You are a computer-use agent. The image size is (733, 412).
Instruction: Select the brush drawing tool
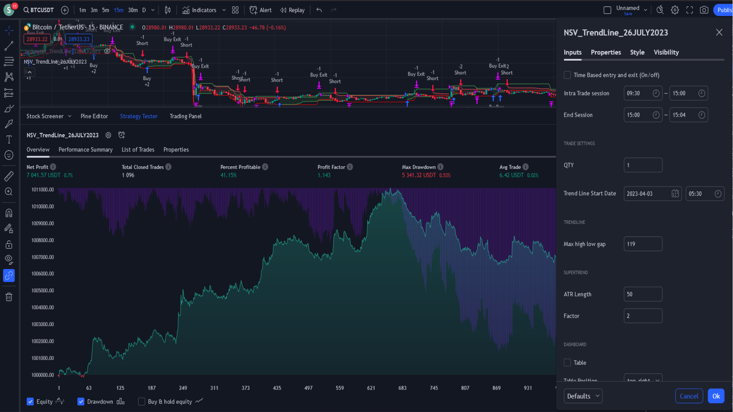9,109
